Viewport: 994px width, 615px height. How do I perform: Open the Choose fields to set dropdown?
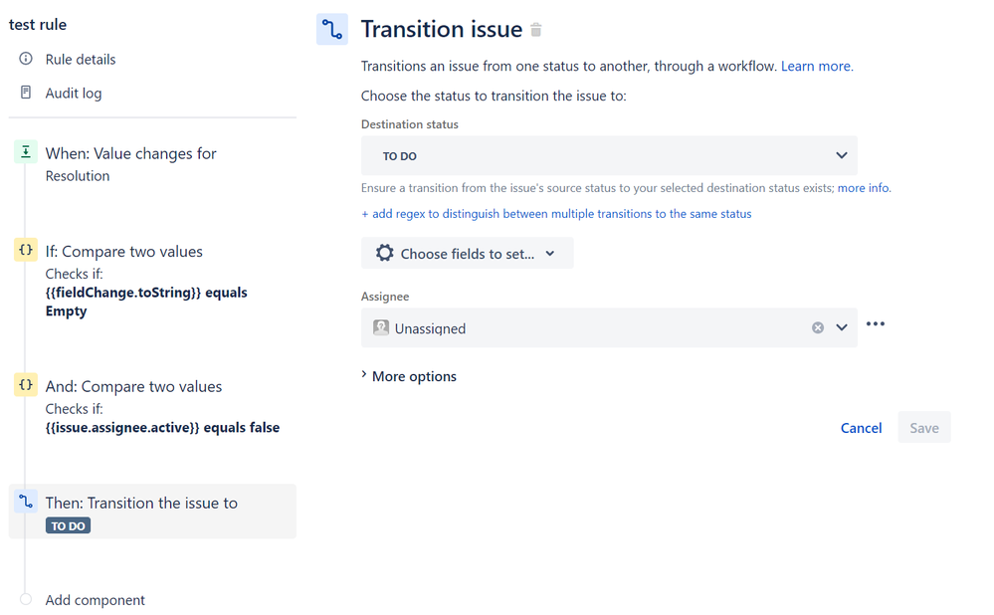(x=468, y=254)
